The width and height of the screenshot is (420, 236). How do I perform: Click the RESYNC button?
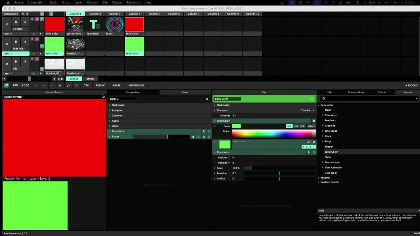[100, 86]
